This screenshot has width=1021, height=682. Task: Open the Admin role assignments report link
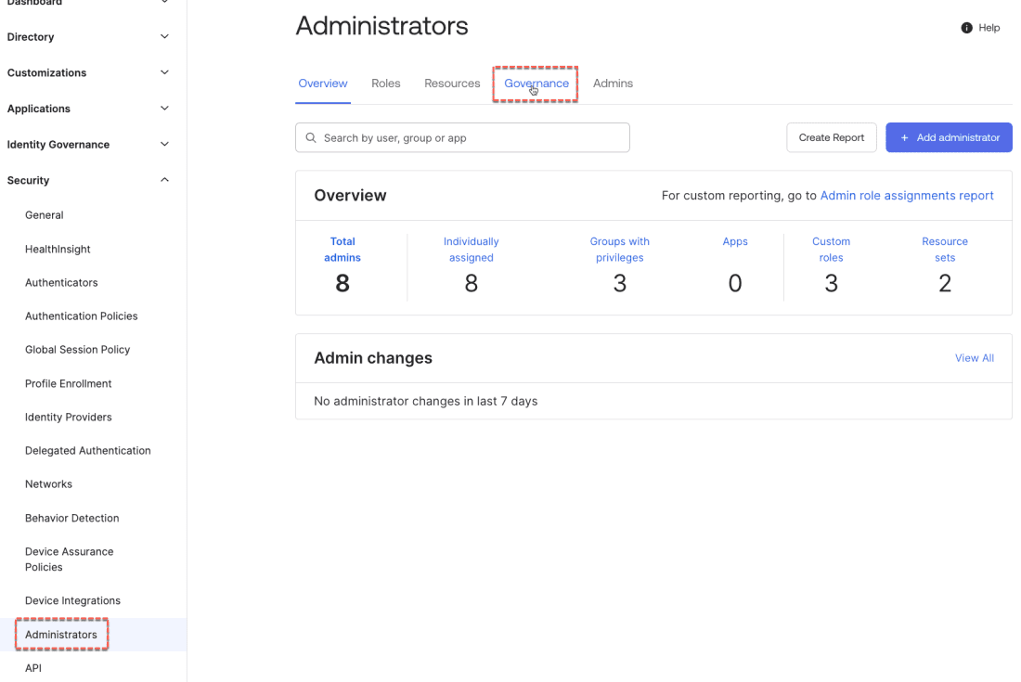click(907, 196)
